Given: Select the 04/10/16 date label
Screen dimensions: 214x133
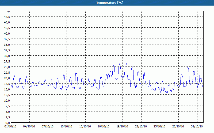Looking at the screenshot, I should (x=29, y=127).
